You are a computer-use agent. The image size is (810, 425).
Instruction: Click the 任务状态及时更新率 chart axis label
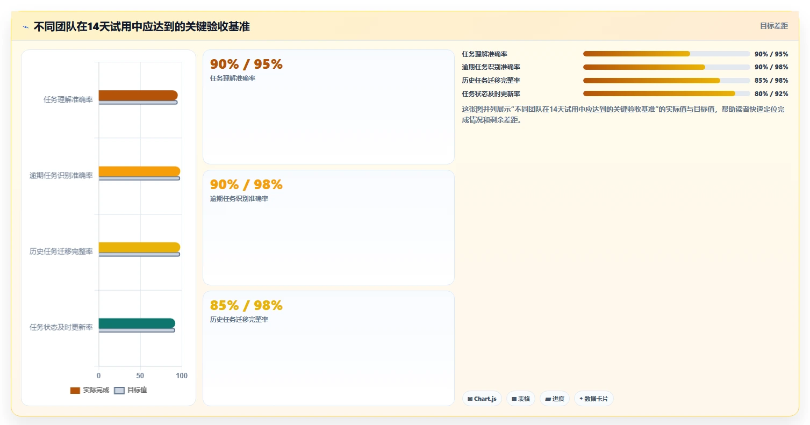pyautogui.click(x=61, y=327)
